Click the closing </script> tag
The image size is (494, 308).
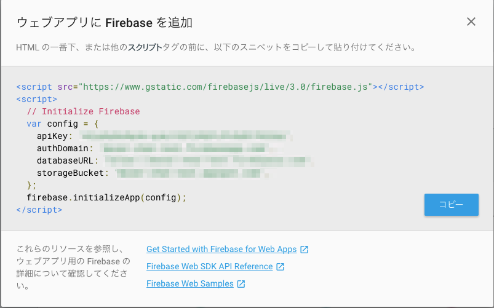pos(39,210)
